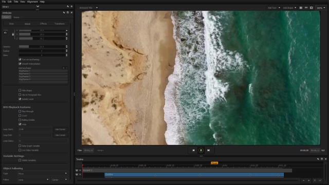The height and width of the screenshot is (185, 329).
Task: Click the reset arrow icon near scale
Action: [5, 33]
